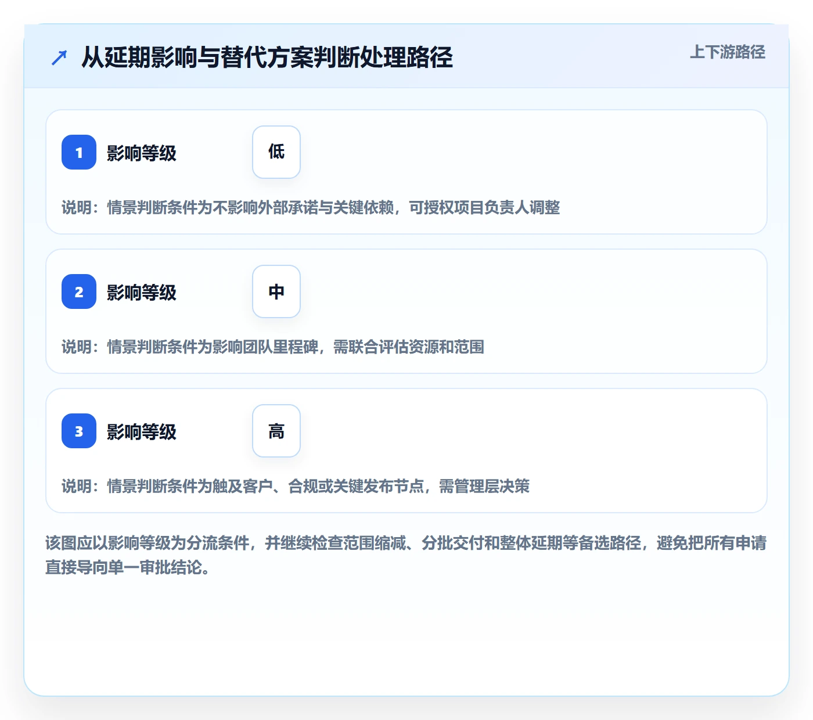
Task: Select the 低 impact level chip
Action: click(x=276, y=152)
